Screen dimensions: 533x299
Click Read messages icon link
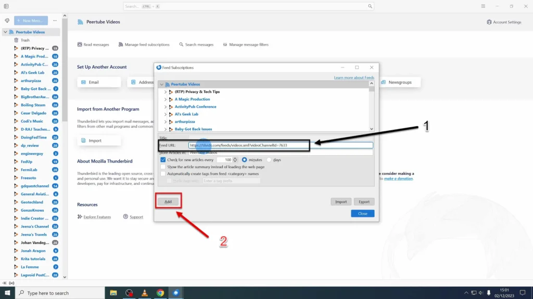coord(93,45)
